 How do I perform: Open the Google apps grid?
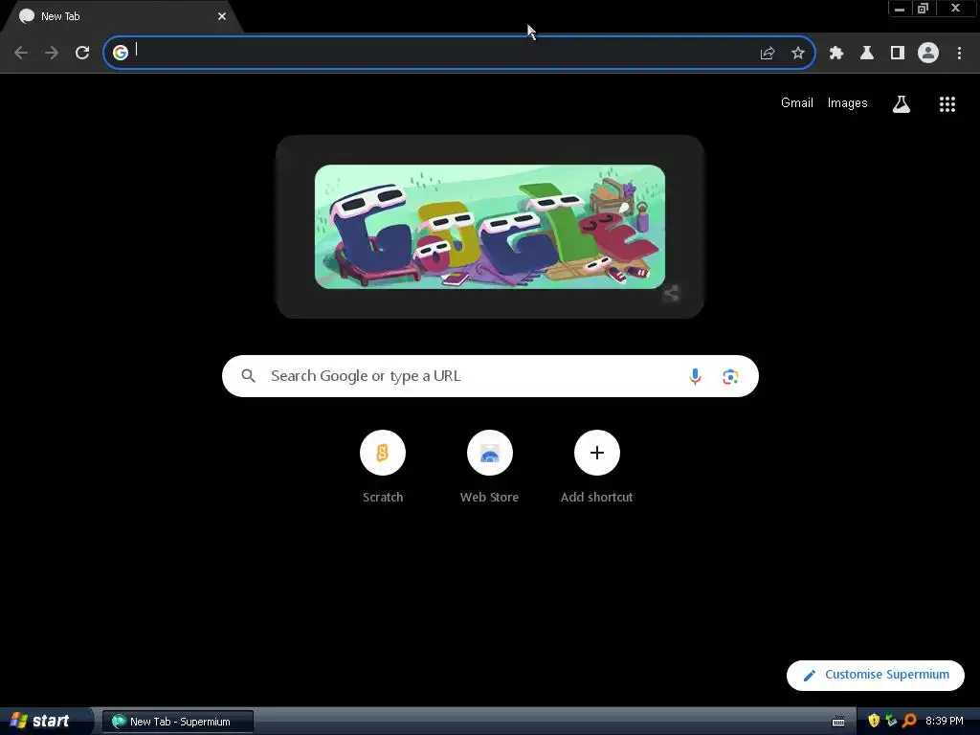tap(947, 104)
